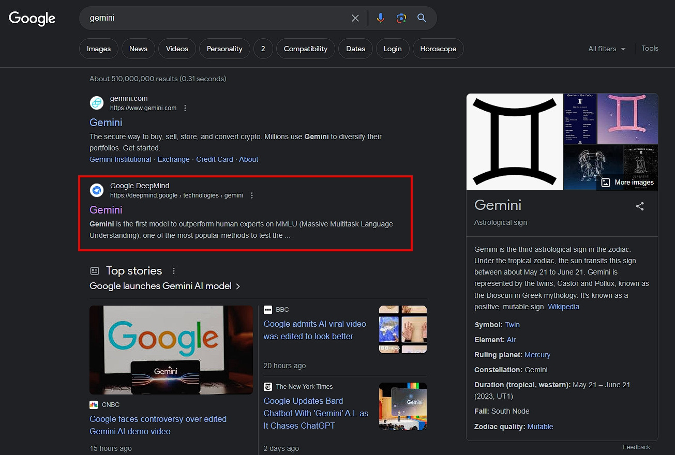
Task: Open the Tools options
Action: tap(650, 48)
